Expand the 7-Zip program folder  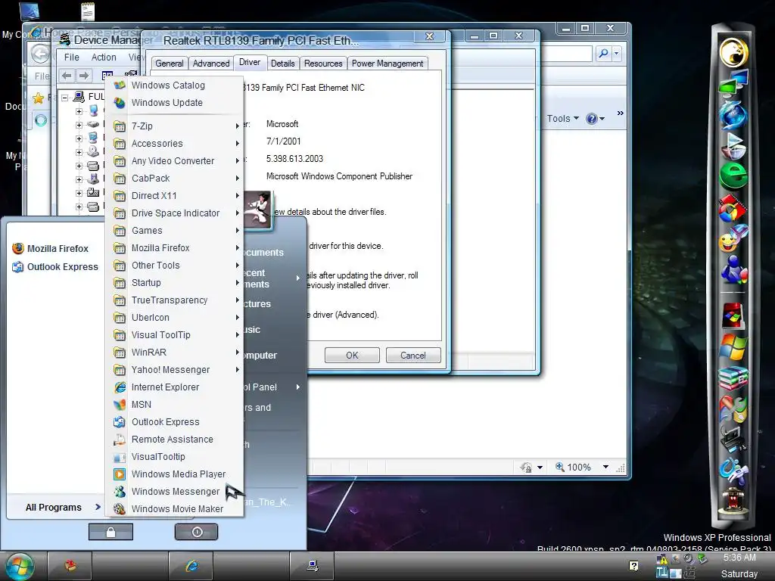[176, 126]
